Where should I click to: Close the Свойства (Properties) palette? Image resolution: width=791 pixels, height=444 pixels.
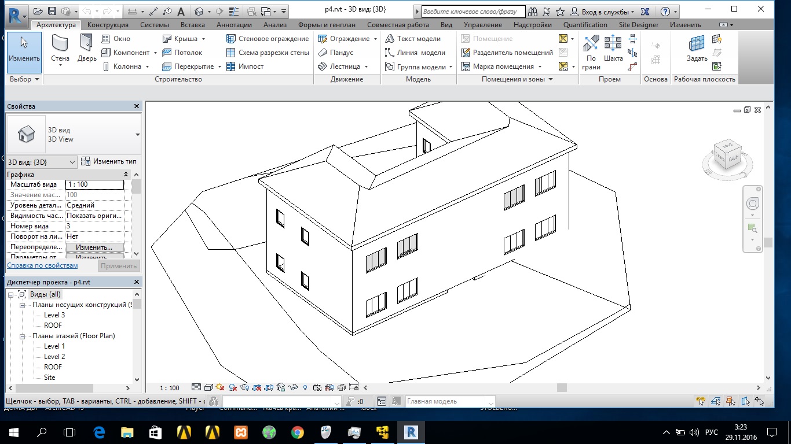137,106
